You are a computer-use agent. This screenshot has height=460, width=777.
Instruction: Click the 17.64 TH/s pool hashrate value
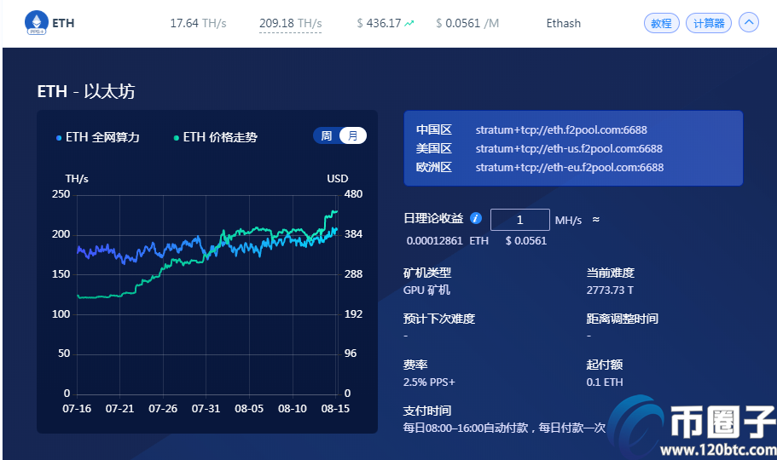point(198,23)
